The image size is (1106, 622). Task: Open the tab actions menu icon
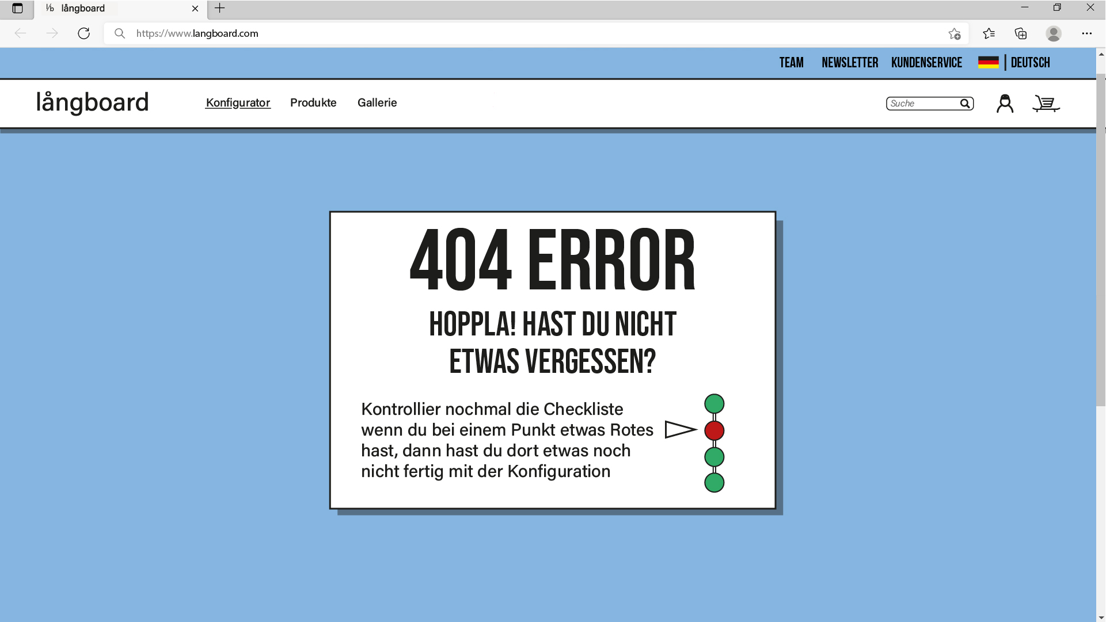click(17, 8)
